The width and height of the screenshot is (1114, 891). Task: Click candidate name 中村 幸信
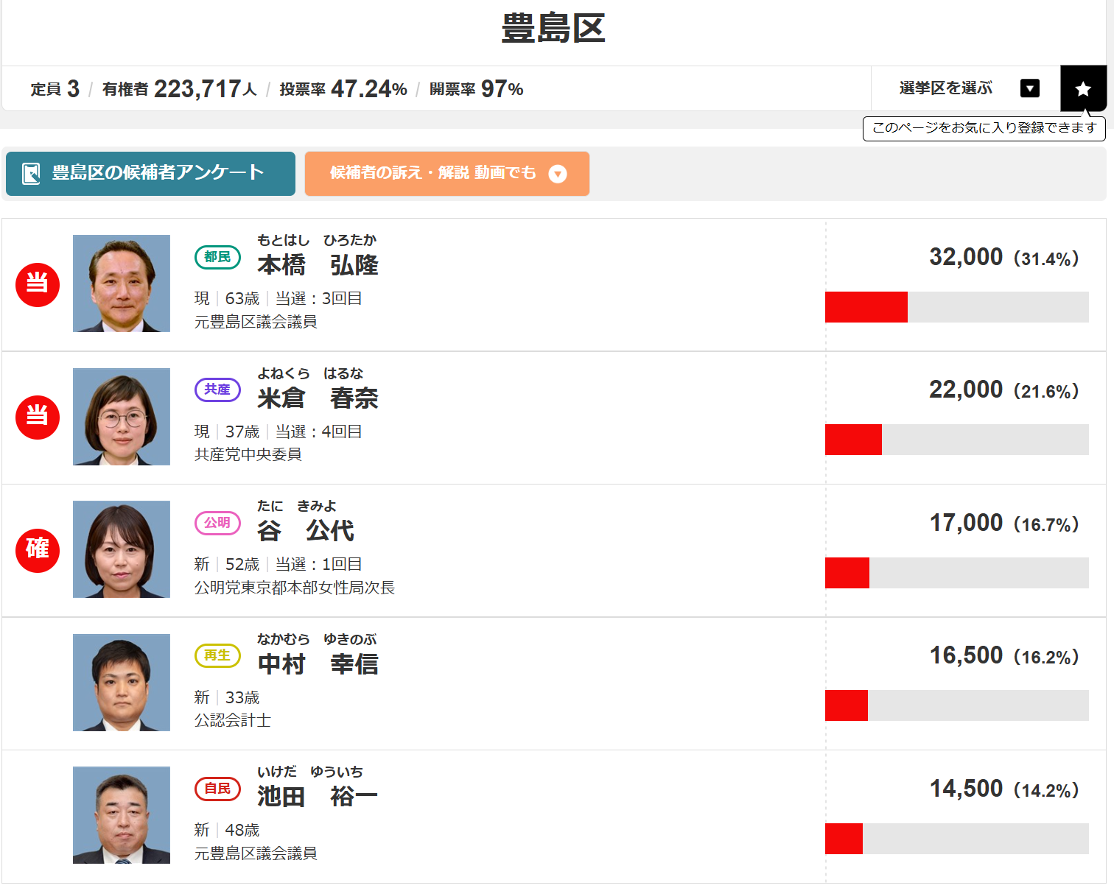point(318,664)
